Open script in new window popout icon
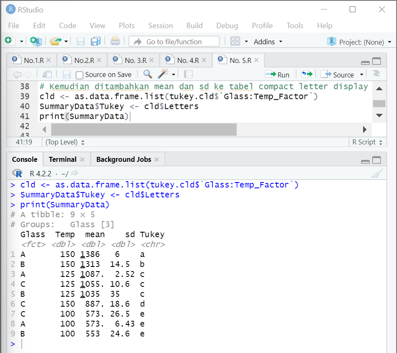Image resolution: width=397 pixels, height=353 pixels. point(47,74)
